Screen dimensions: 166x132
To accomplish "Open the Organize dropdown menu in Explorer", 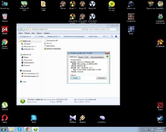I will pyautogui.click(x=25, y=36).
